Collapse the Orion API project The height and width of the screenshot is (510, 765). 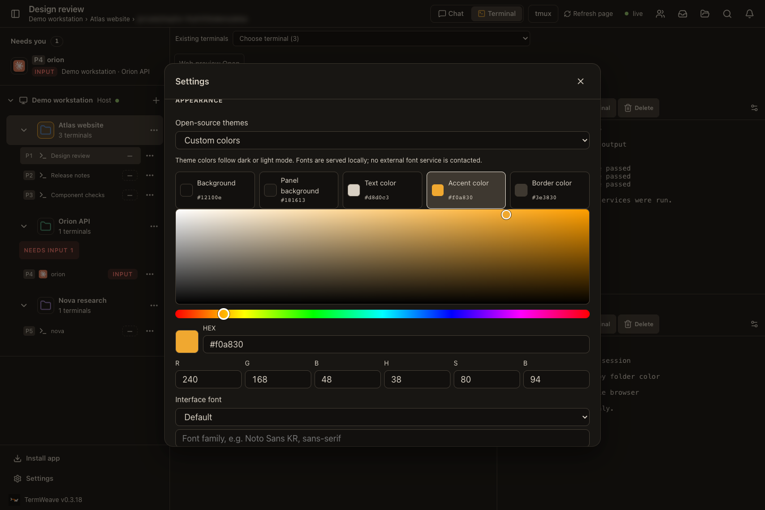[24, 226]
